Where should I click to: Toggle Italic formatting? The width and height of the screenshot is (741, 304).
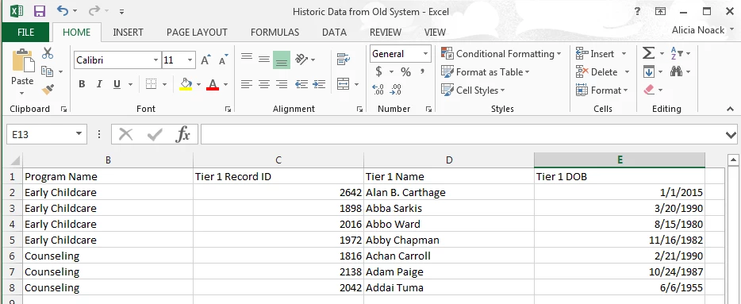point(99,84)
